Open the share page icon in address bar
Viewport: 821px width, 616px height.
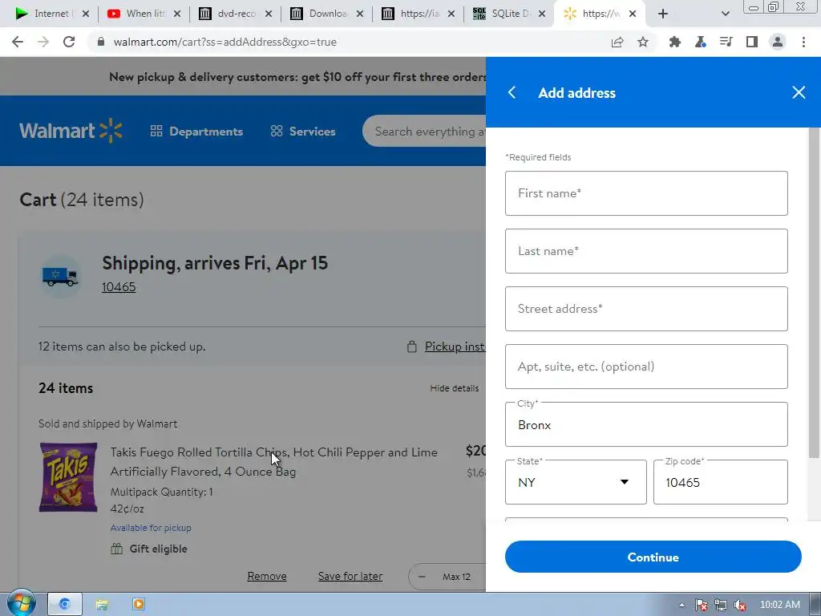click(x=617, y=42)
